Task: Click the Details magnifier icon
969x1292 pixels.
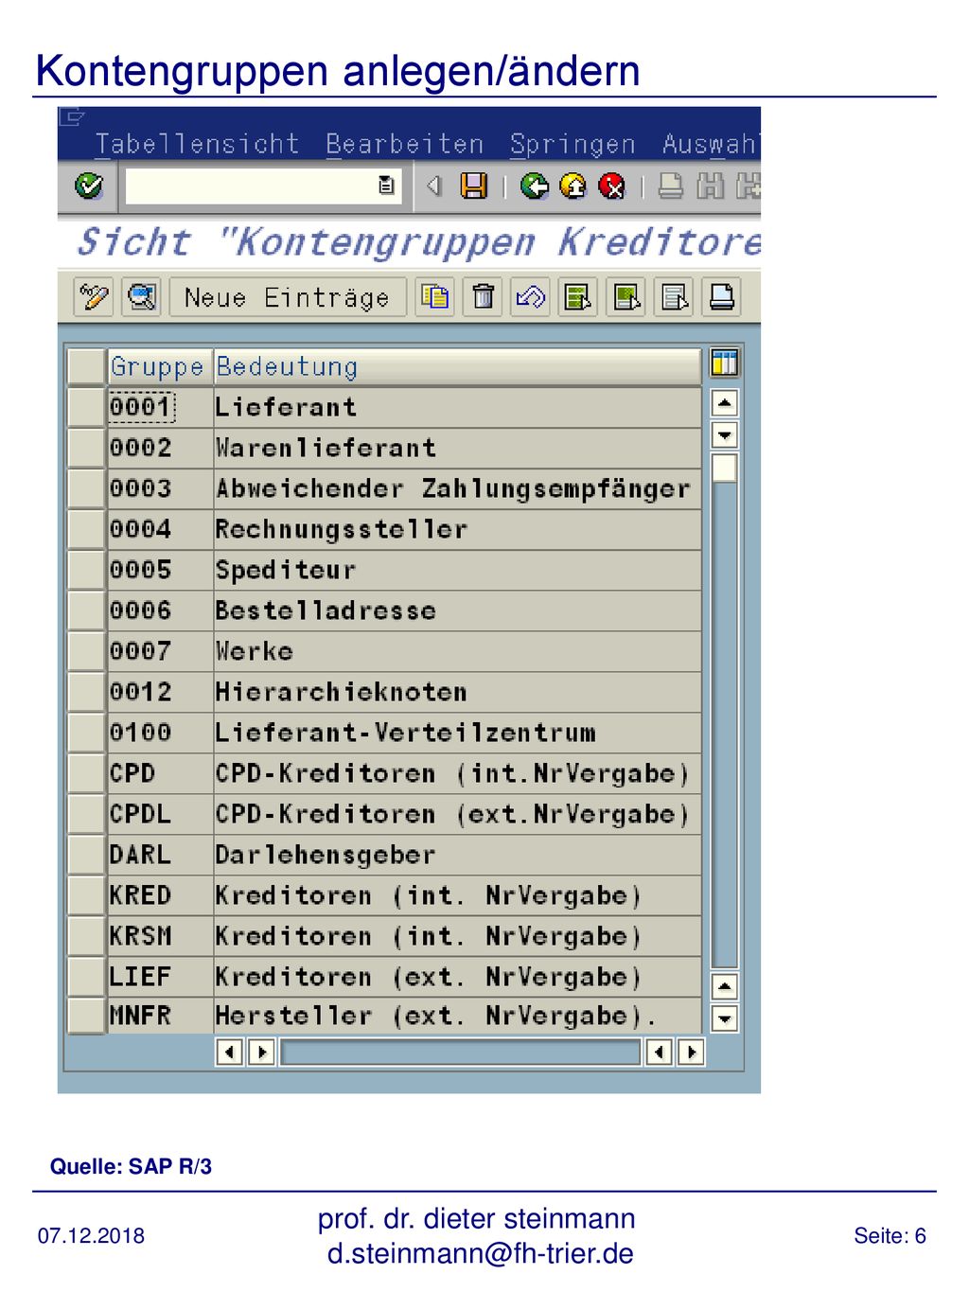Action: click(142, 297)
